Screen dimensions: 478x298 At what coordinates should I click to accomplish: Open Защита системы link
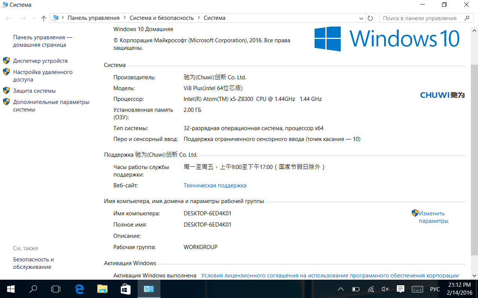click(x=34, y=91)
